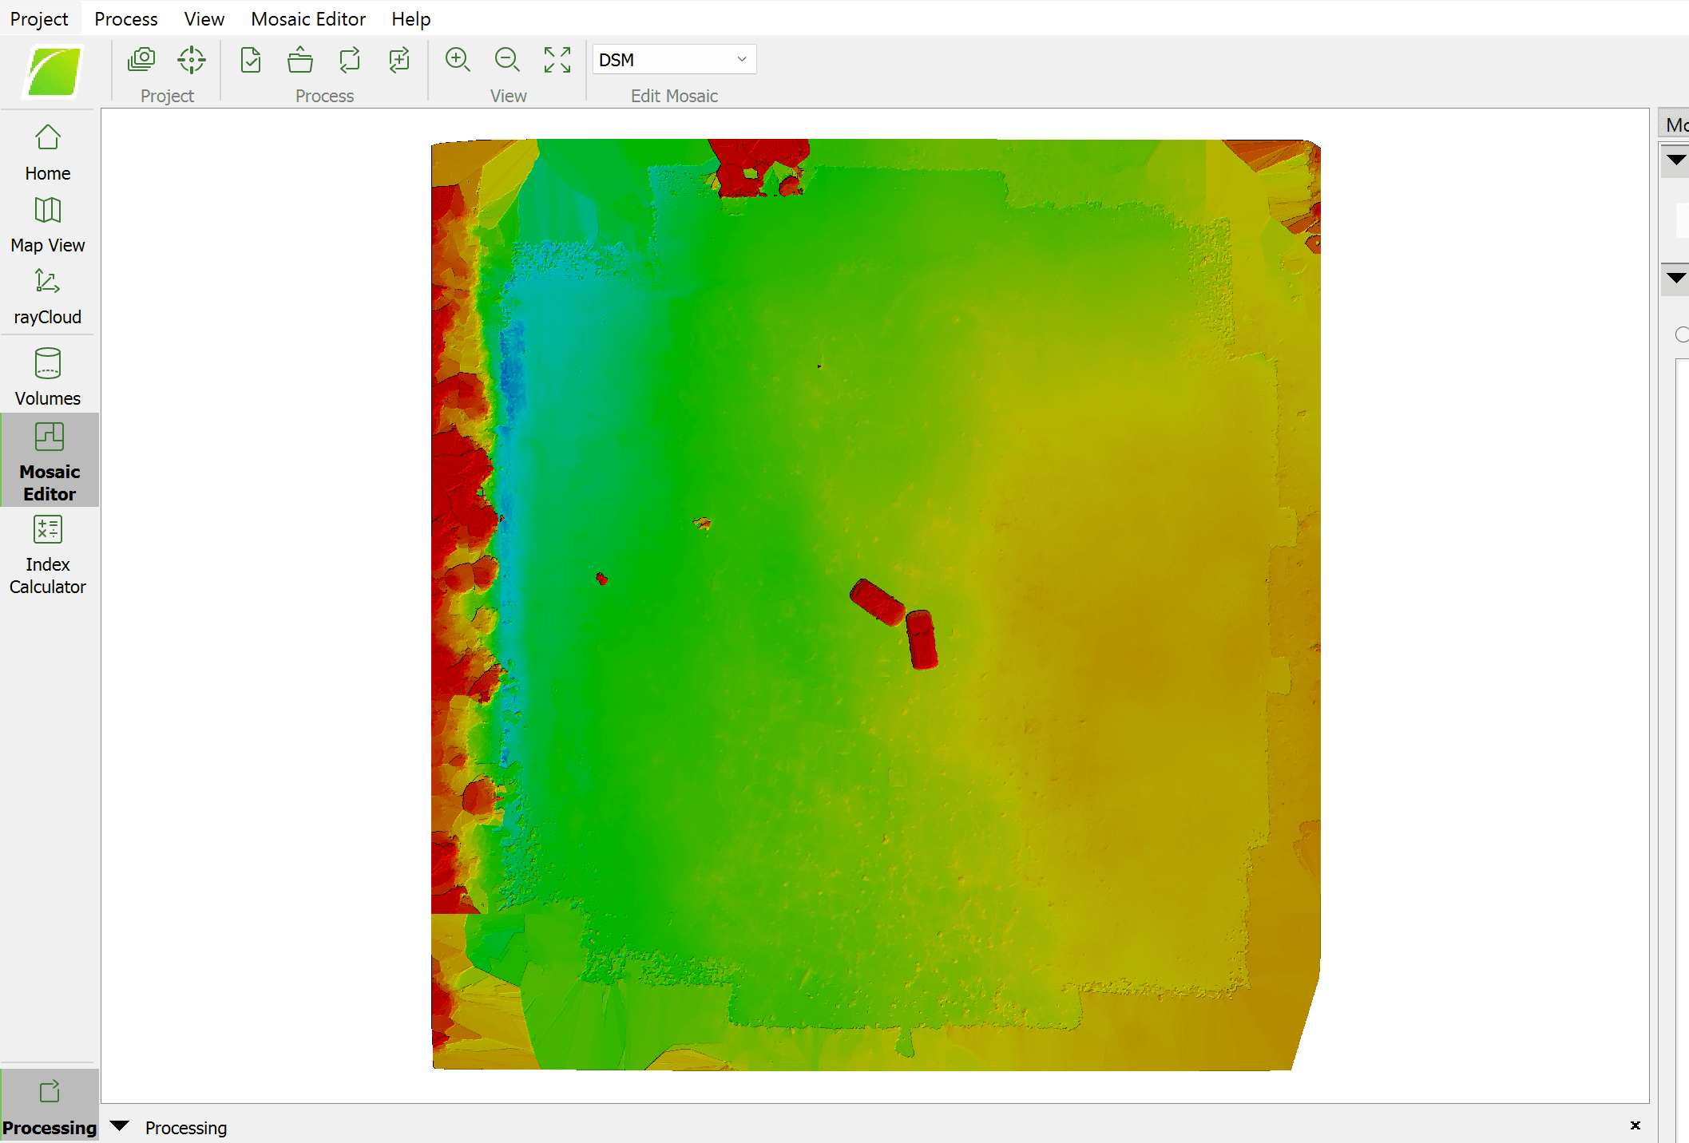
Task: Open the Volumes view
Action: [x=48, y=377]
